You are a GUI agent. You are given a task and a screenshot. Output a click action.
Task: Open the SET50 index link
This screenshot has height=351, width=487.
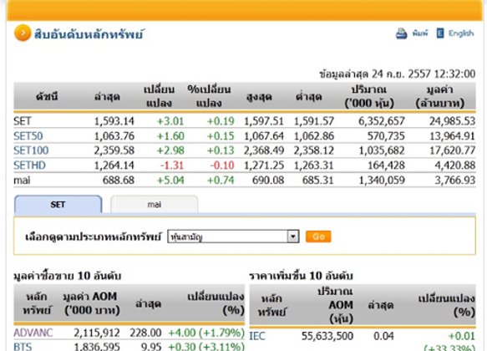tap(28, 135)
